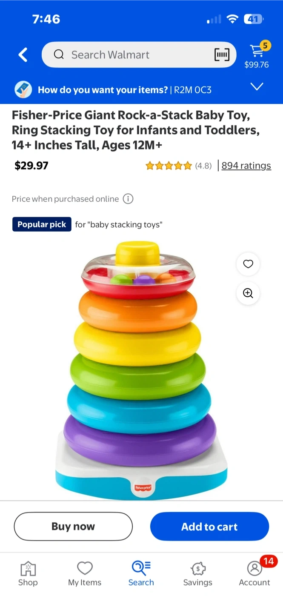Open the barcode scanner icon
The width and height of the screenshot is (283, 613).
point(222,54)
